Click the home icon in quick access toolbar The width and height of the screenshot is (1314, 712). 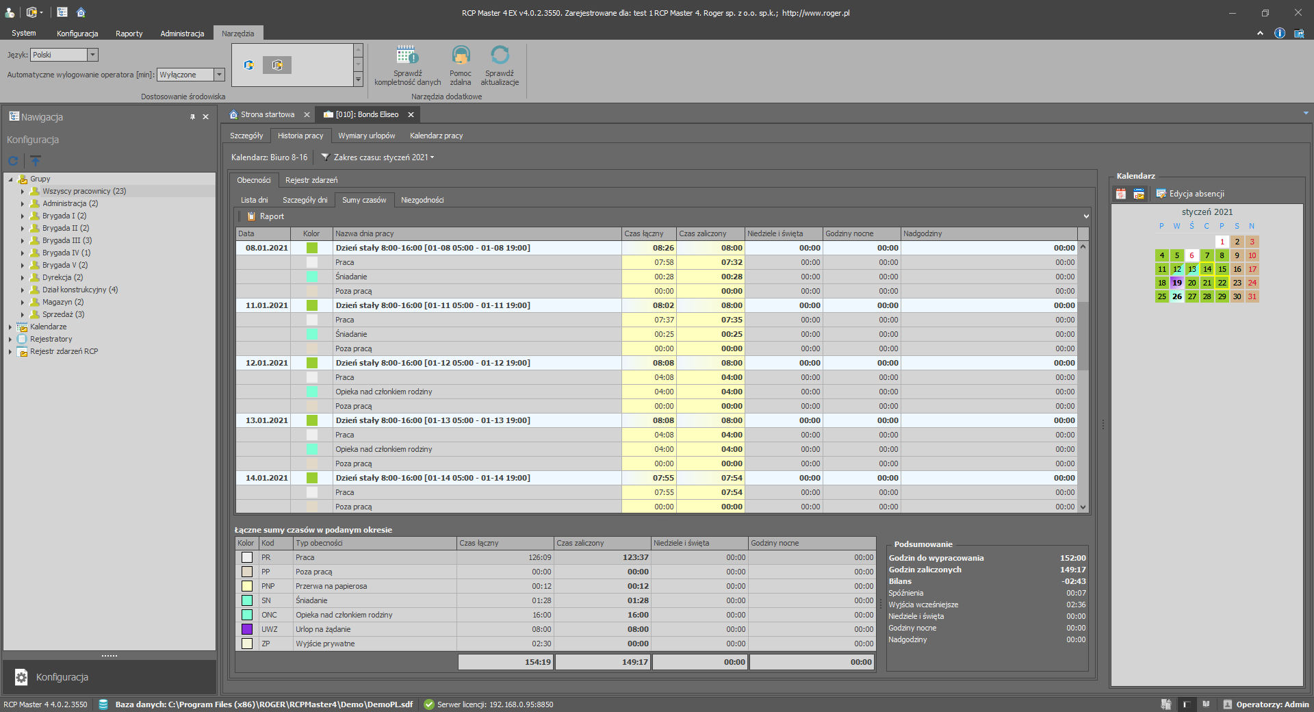(81, 12)
